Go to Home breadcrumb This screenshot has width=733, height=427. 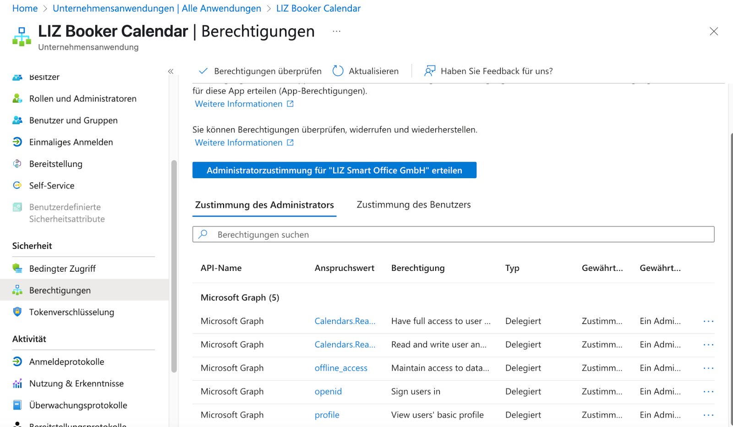(25, 8)
